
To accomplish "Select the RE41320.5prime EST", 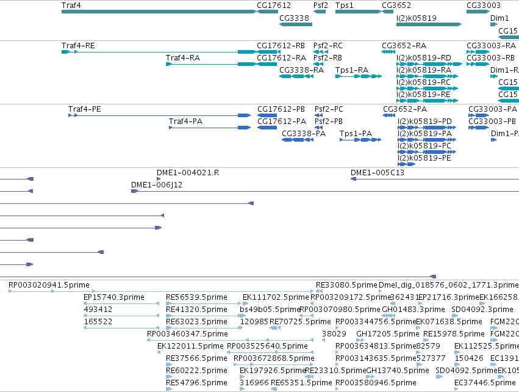I will point(205,316).
